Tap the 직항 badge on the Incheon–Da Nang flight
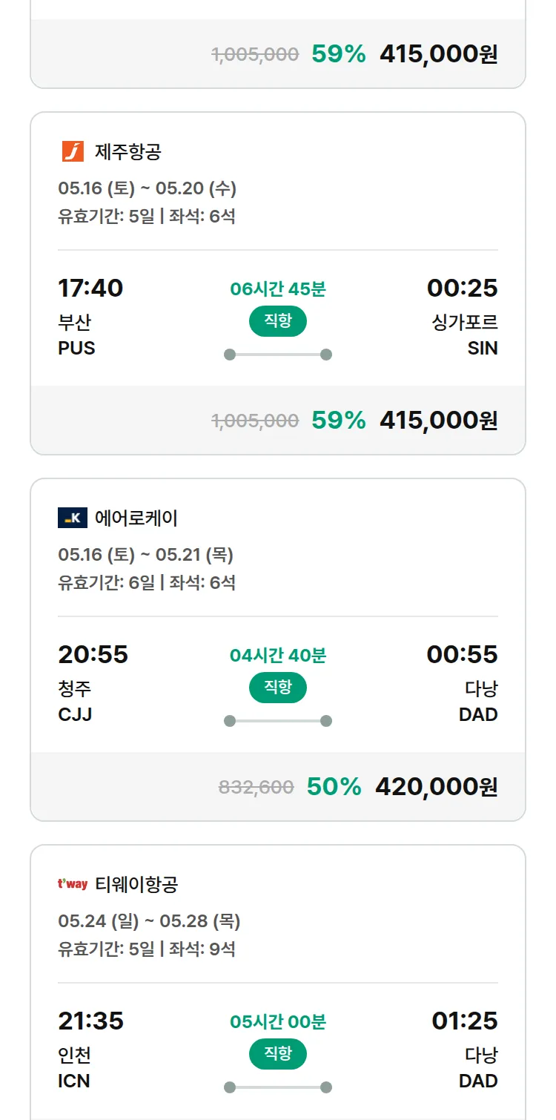556x1120 pixels. coord(277,1054)
